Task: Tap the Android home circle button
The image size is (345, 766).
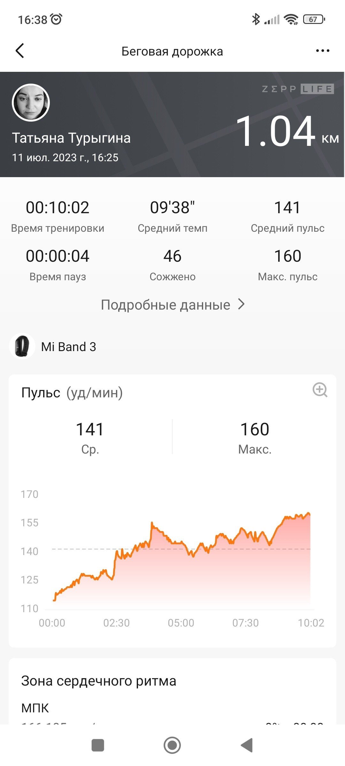Action: (172, 745)
